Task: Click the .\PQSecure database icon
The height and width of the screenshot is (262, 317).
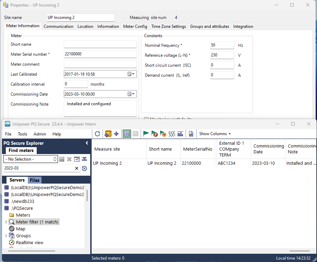Action: (7, 208)
